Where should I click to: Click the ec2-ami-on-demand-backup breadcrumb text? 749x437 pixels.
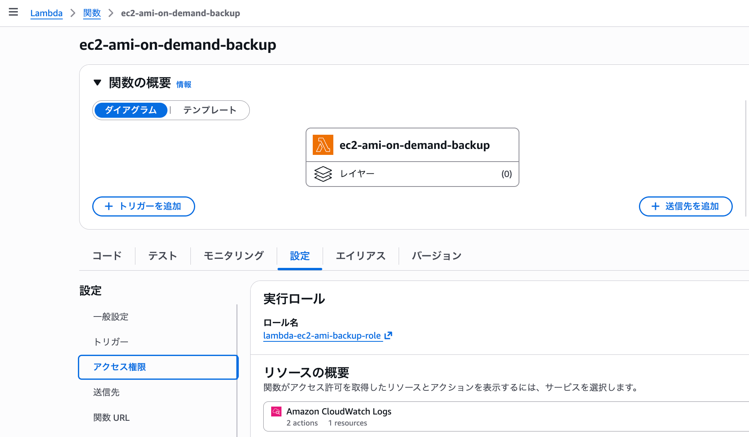pyautogui.click(x=181, y=13)
